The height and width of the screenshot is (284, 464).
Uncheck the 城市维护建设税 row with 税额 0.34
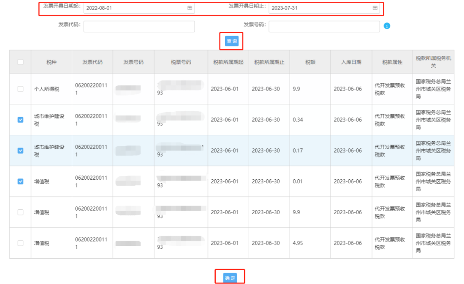click(21, 120)
